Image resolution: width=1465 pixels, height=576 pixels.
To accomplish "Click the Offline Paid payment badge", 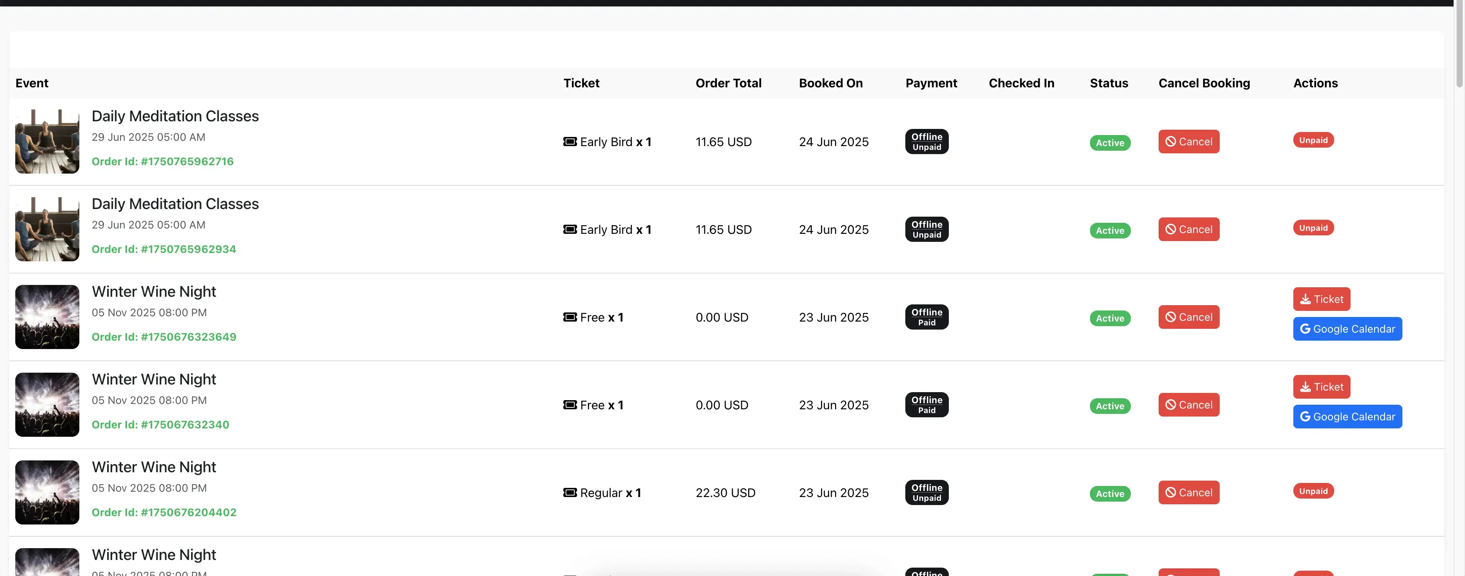I will point(926,317).
